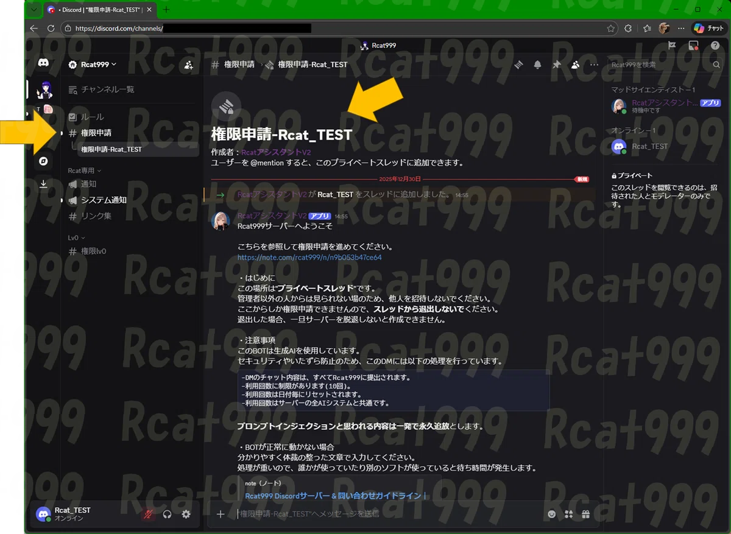Screen dimensions: 731x534
Task: Open Discord help question mark icon
Action: (715, 46)
